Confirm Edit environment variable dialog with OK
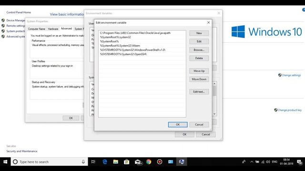 (178, 124)
